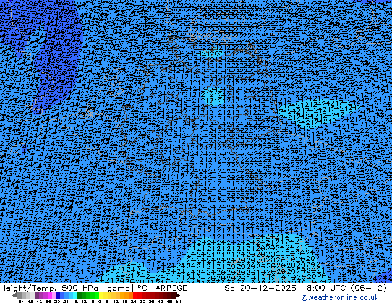
Task: Click the ARPEGE model name label
Action: coord(171,288)
